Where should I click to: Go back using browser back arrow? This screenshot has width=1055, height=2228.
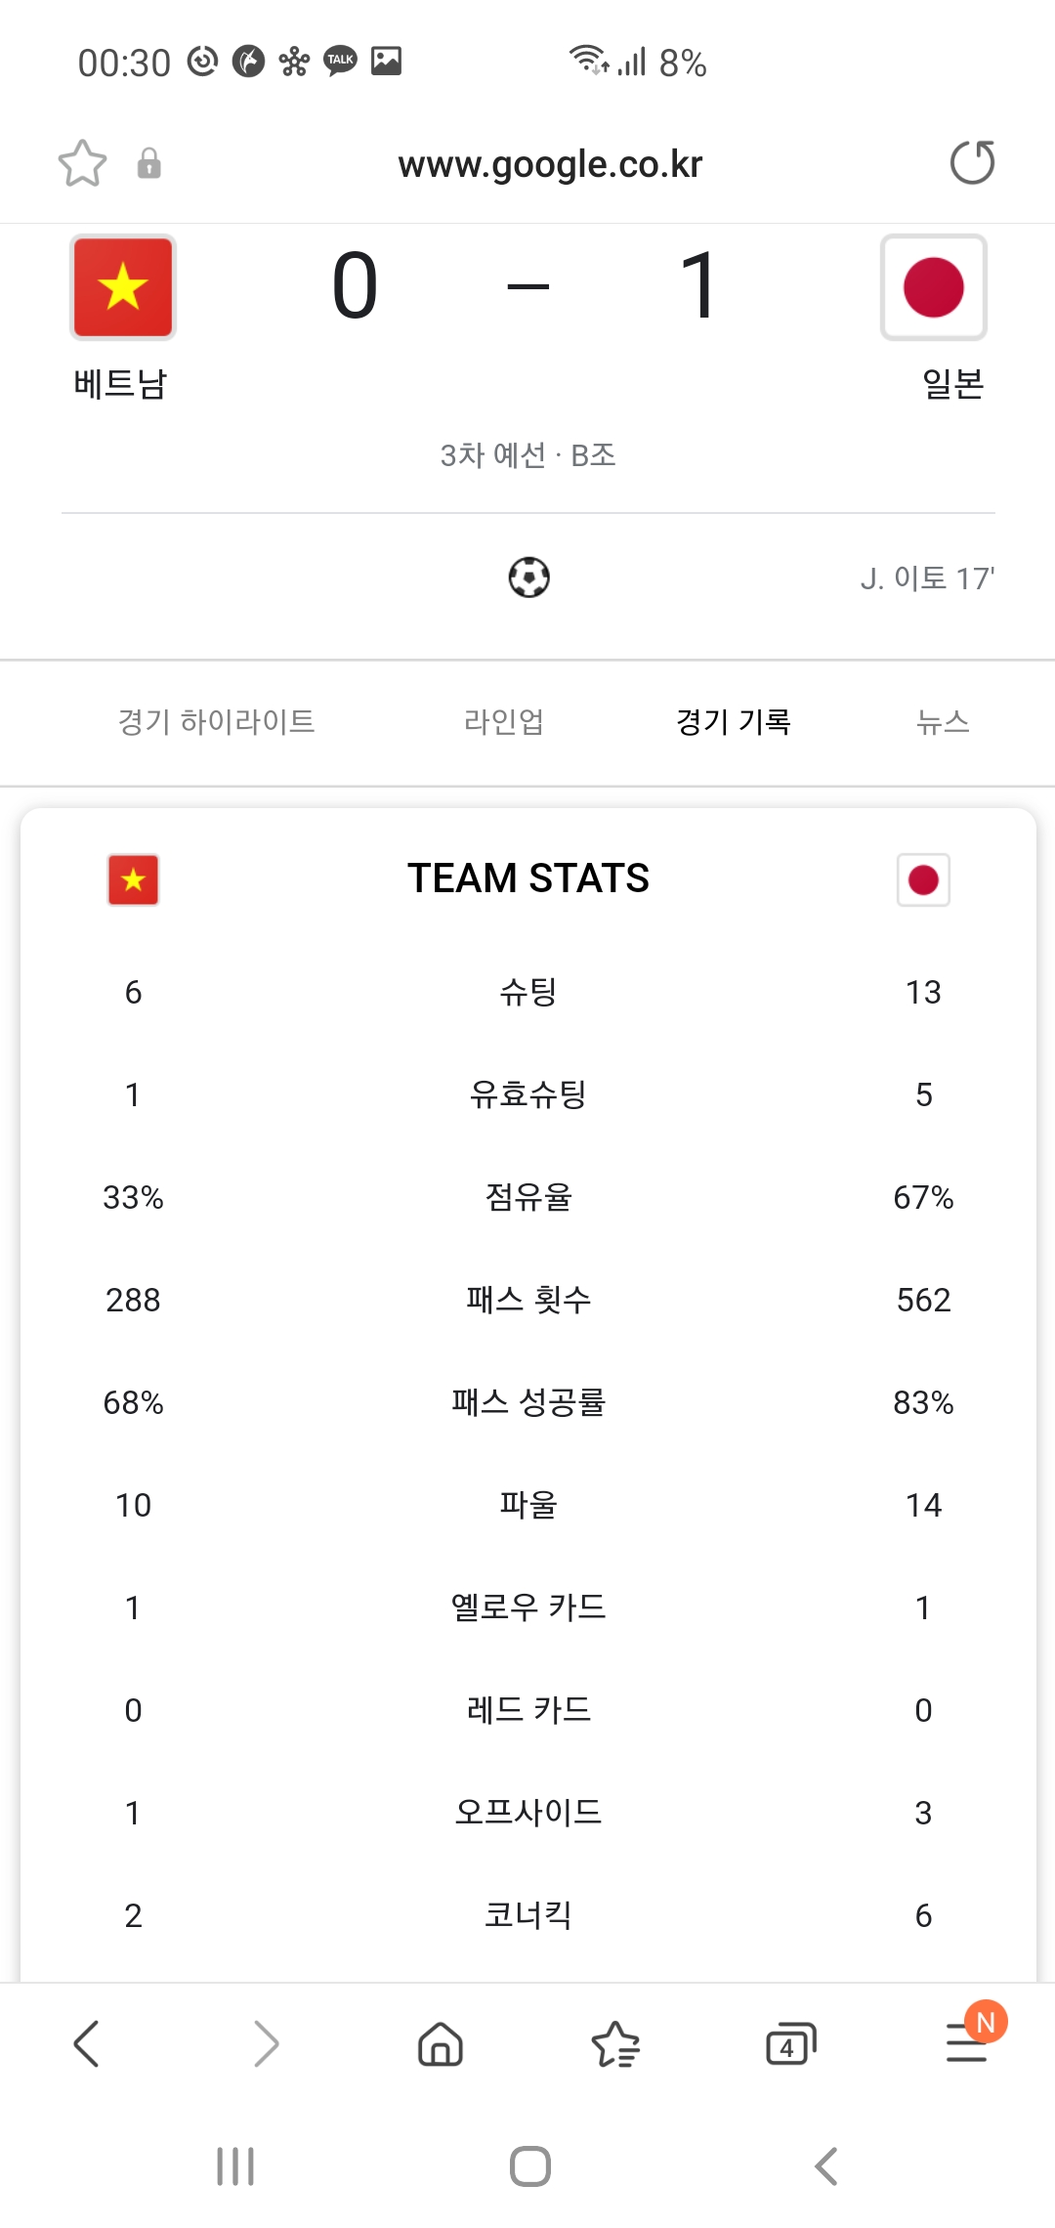pos(87,2044)
